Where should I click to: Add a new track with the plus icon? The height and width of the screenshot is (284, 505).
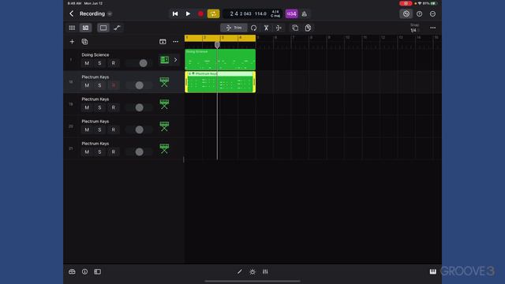pos(72,42)
